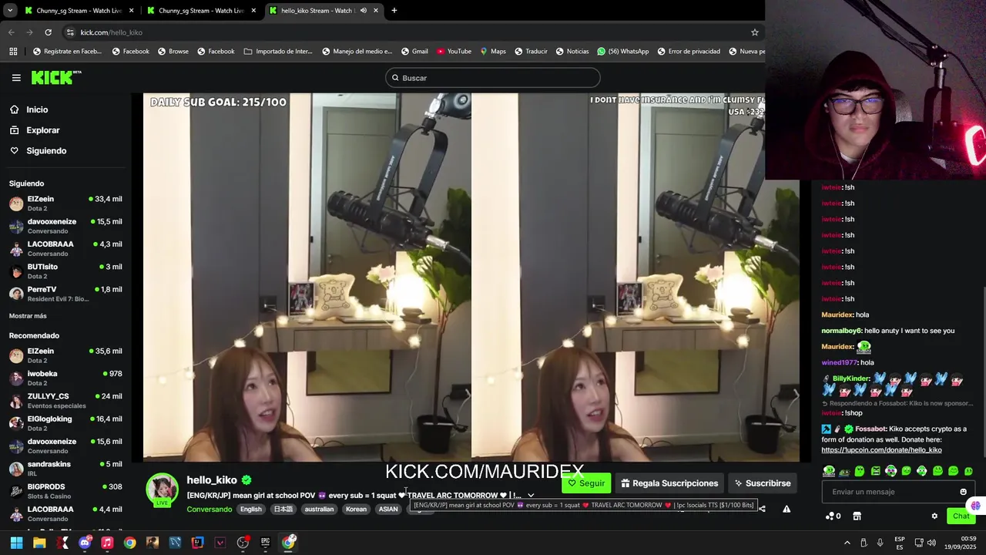Open PerreTV channel in Siguiendo list
This screenshot has width=986, height=555.
[x=65, y=294]
